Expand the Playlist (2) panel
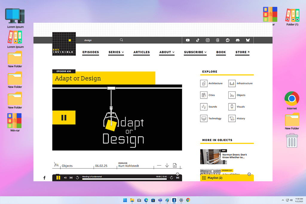 click(227, 178)
